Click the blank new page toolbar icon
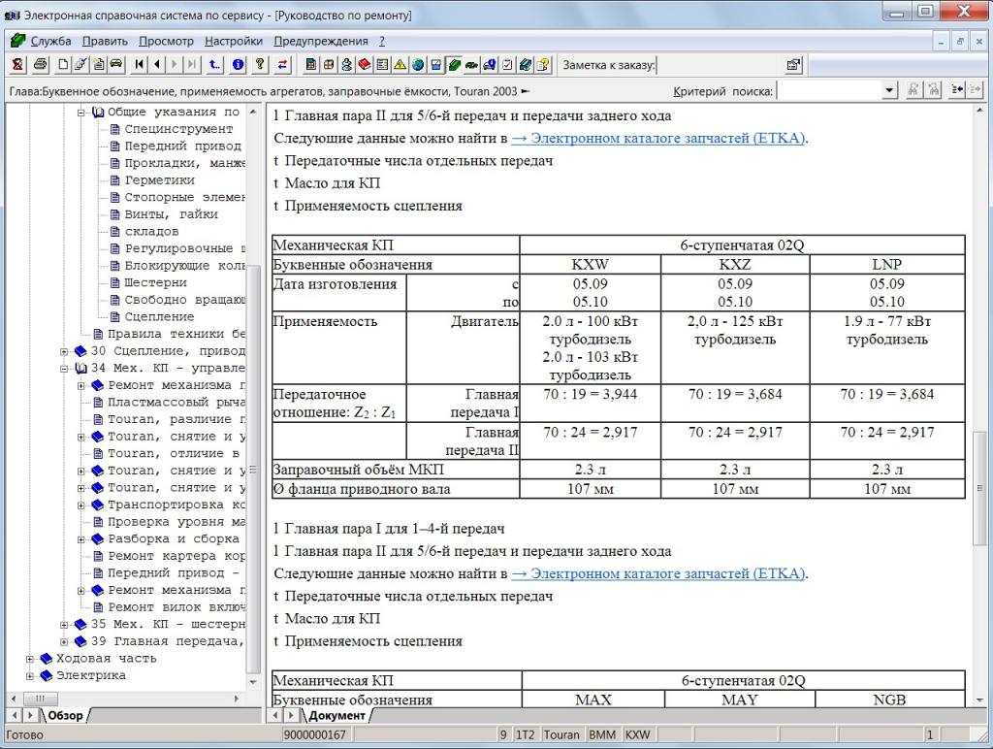Screen dimensions: 993x749 (x=63, y=65)
